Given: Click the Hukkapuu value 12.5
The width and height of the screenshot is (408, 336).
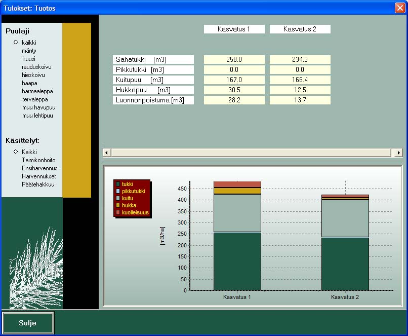Looking at the screenshot, I should click(300, 90).
